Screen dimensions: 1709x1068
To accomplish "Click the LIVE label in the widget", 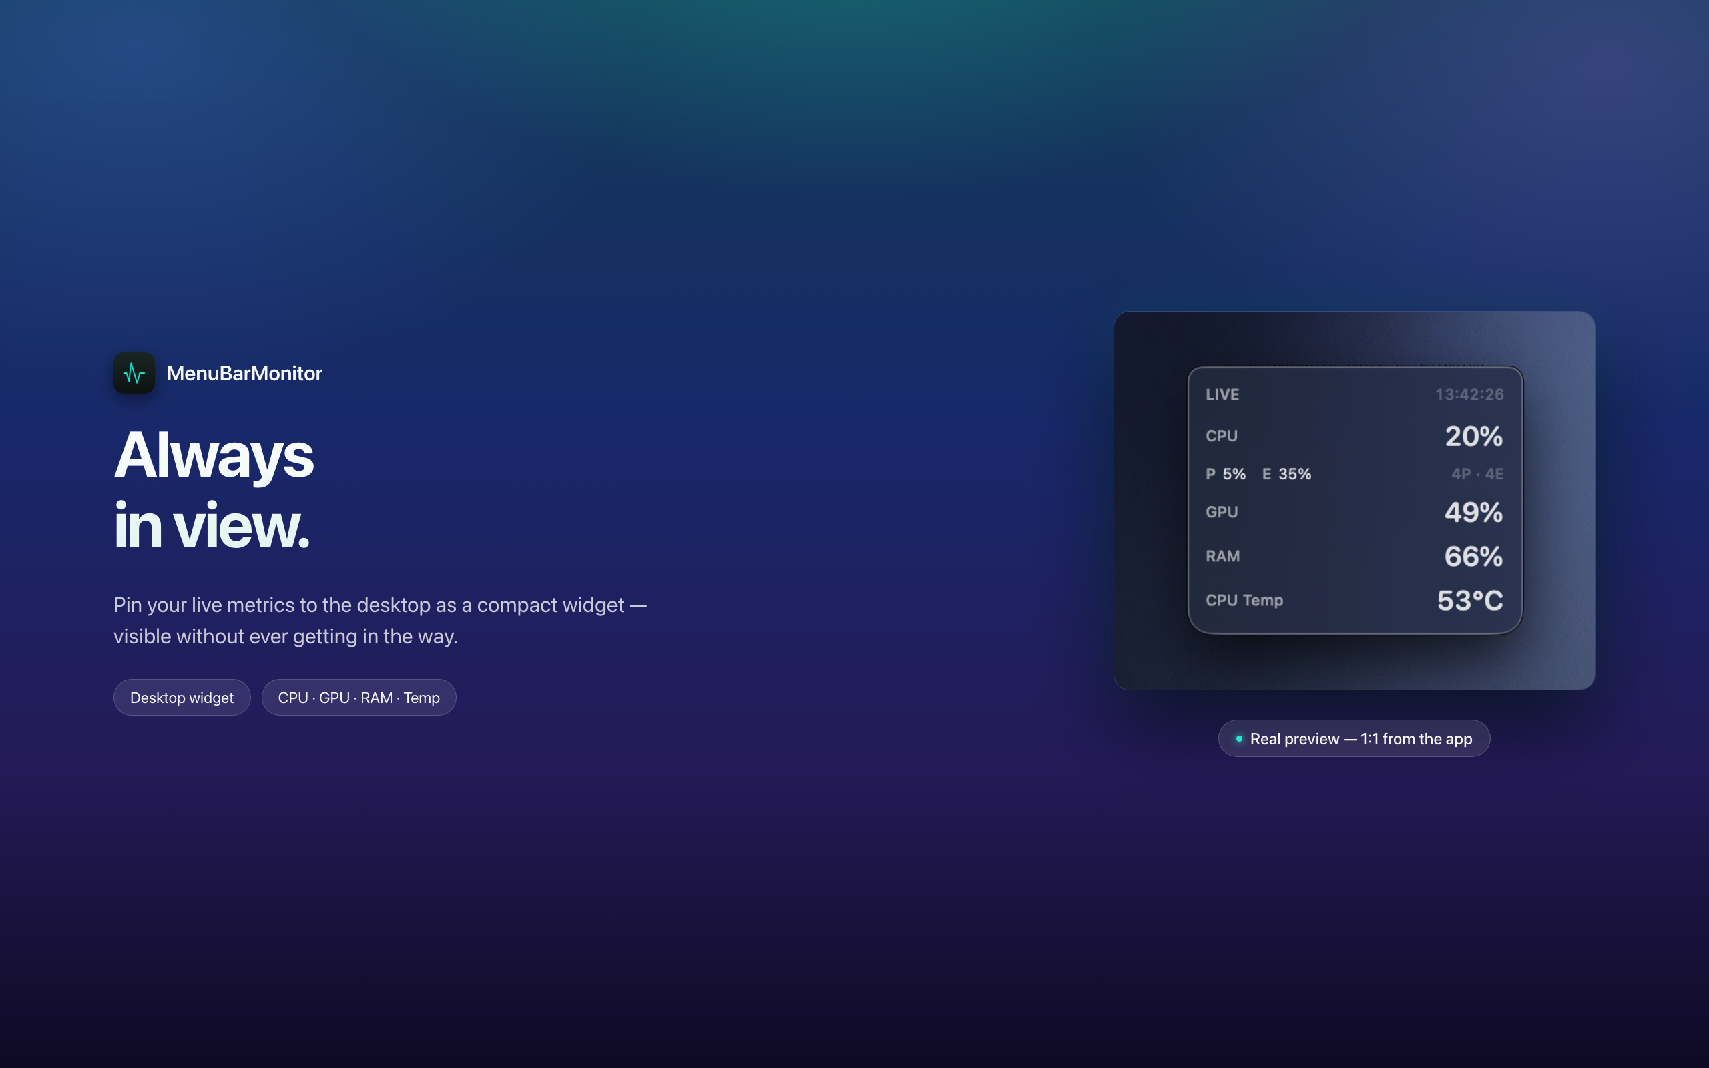I will tap(1222, 394).
